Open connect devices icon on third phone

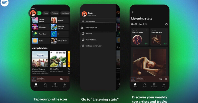click(161, 79)
